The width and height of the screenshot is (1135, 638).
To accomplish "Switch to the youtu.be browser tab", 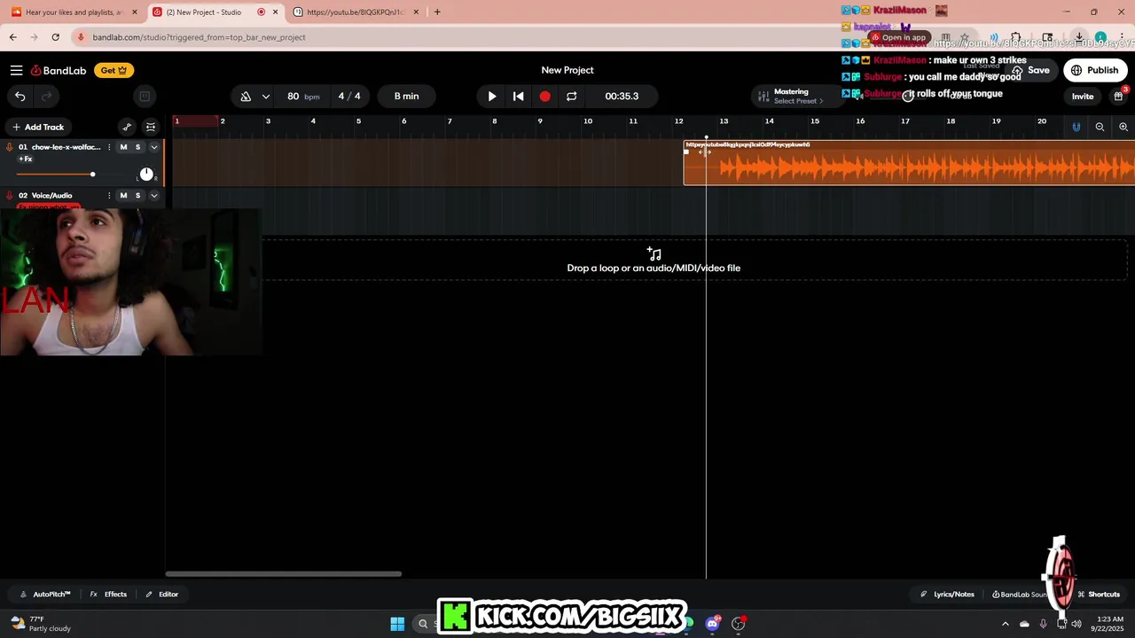I will click(x=356, y=12).
